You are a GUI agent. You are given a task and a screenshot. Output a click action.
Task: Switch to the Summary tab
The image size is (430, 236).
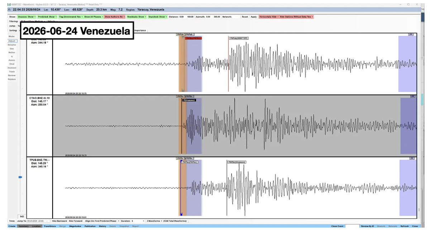24,226
